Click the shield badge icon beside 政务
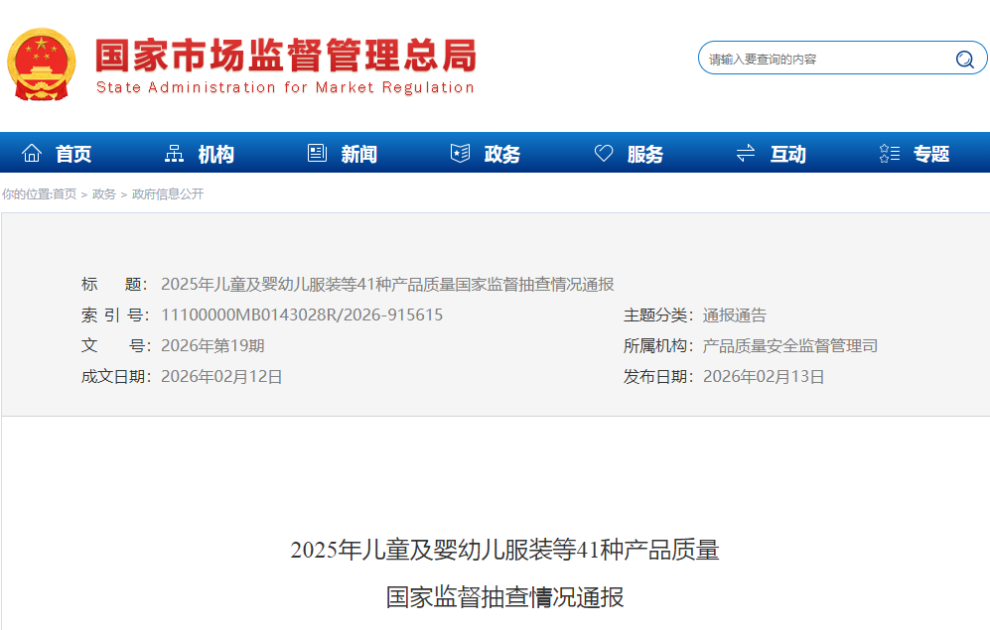Image resolution: width=990 pixels, height=630 pixels. pyautogui.click(x=461, y=153)
